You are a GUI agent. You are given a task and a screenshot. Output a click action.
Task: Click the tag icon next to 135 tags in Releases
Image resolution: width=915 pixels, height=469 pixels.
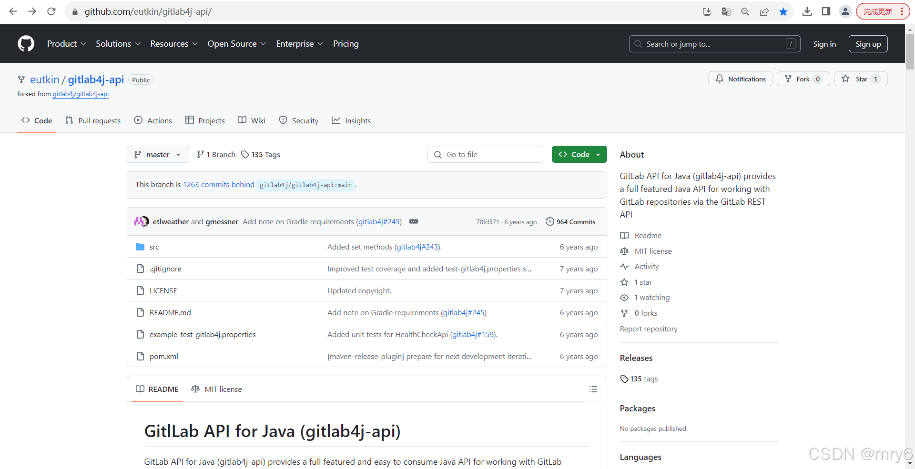click(624, 379)
